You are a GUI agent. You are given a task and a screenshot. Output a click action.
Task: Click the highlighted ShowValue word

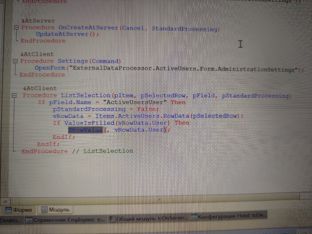pos(86,130)
